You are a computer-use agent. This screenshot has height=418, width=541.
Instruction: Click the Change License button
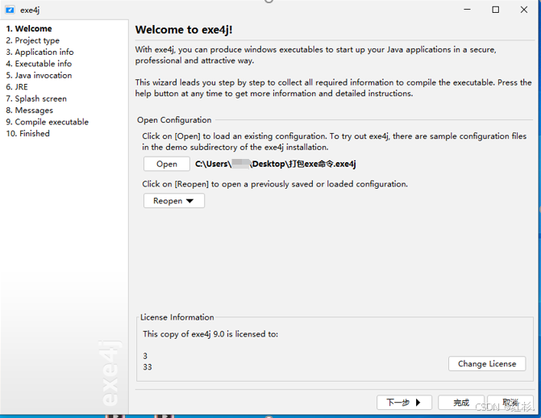point(487,364)
